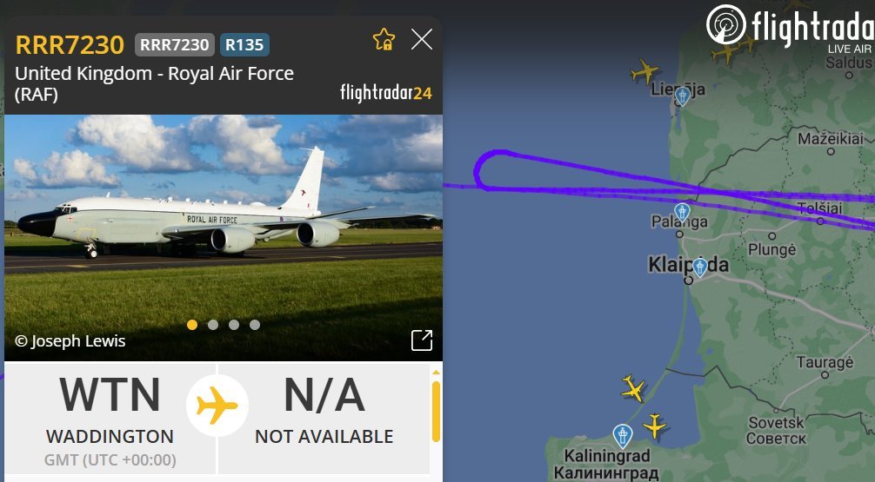This screenshot has width=875, height=482.
Task: Click the RRR7230 gray callsign badge
Action: click(175, 45)
